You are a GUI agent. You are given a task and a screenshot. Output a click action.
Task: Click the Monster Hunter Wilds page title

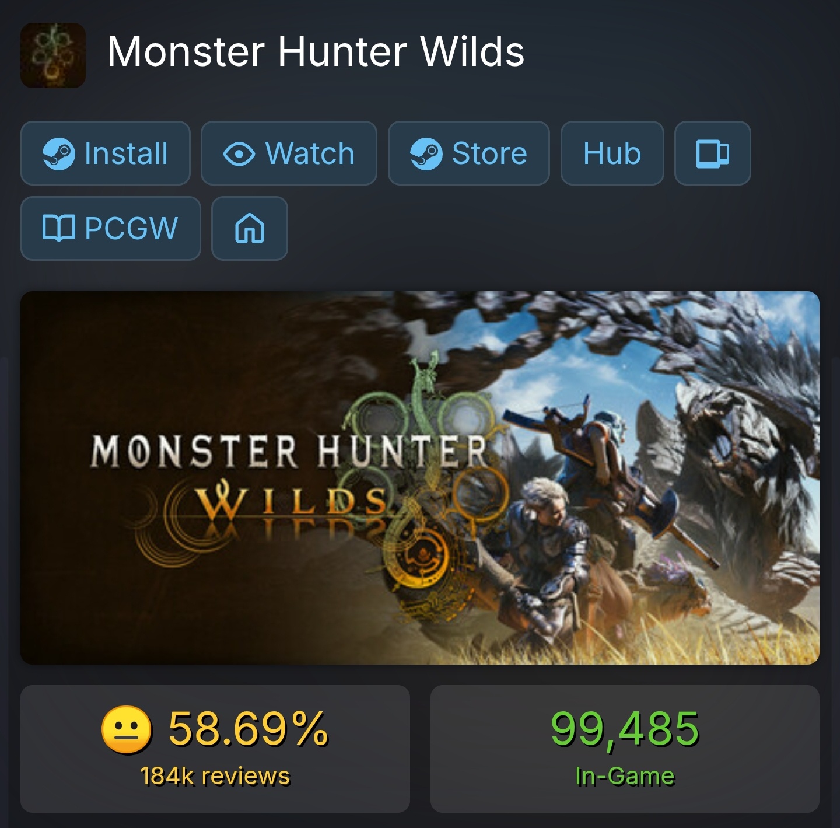[x=316, y=52]
